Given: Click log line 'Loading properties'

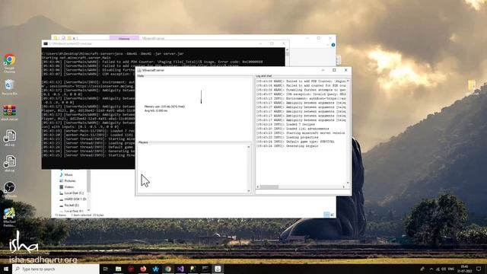Looking at the screenshot, I should (288, 137).
